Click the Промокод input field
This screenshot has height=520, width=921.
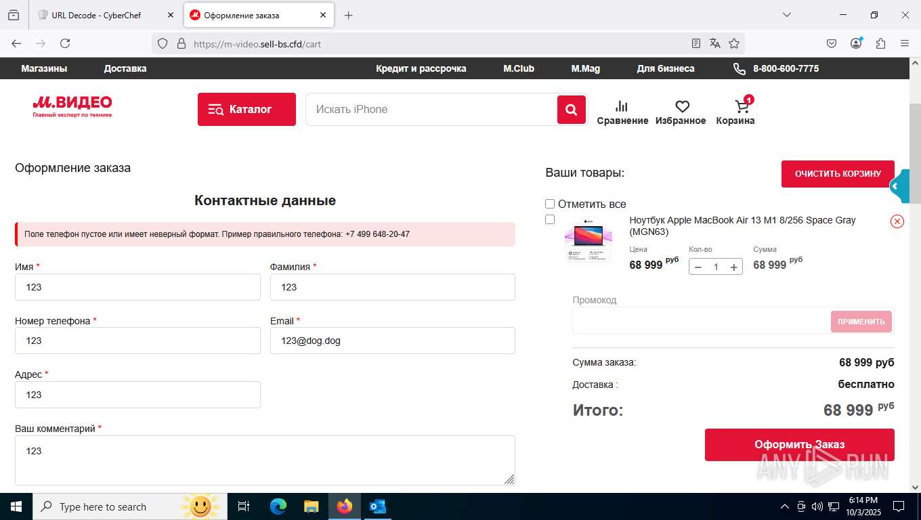[701, 321]
